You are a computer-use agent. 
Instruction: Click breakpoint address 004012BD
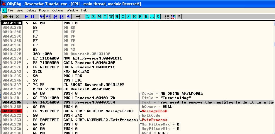coord(12,111)
